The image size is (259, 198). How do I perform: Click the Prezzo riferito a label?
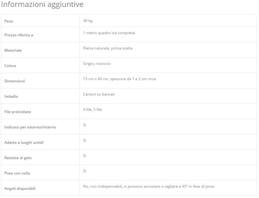tap(19, 35)
